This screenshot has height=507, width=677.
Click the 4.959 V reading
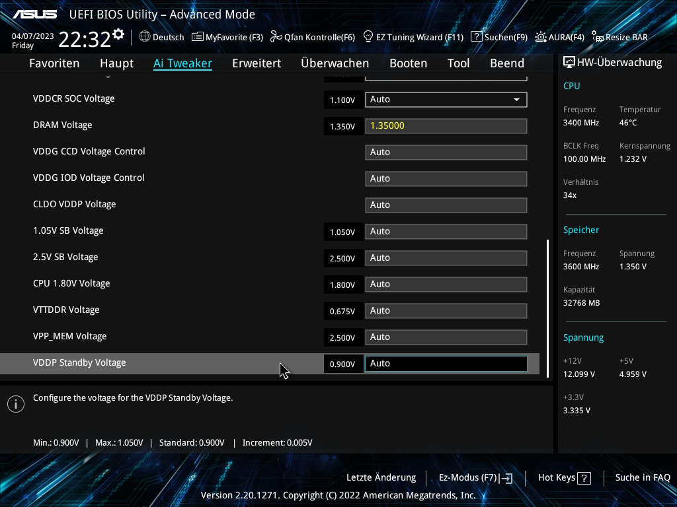tap(633, 374)
